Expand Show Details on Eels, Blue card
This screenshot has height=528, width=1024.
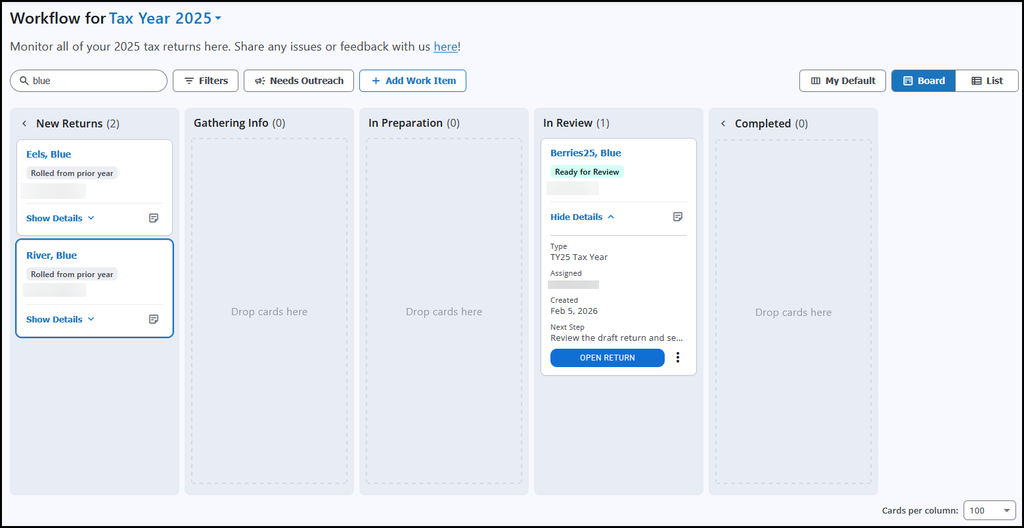[x=60, y=218]
